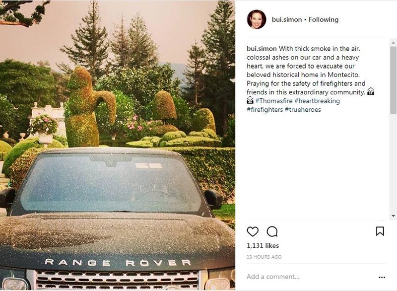Open the #firefighters hashtag
This screenshot has height=291, width=397.
tap(265, 109)
